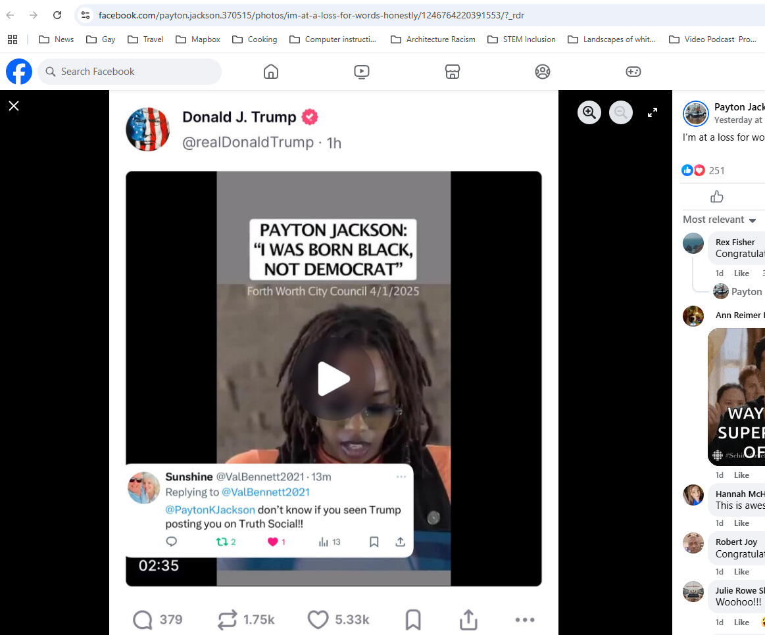Click the zoom out magnifier

(x=620, y=112)
